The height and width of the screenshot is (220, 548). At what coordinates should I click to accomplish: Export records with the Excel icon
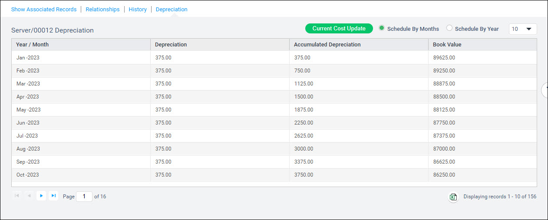click(x=453, y=197)
